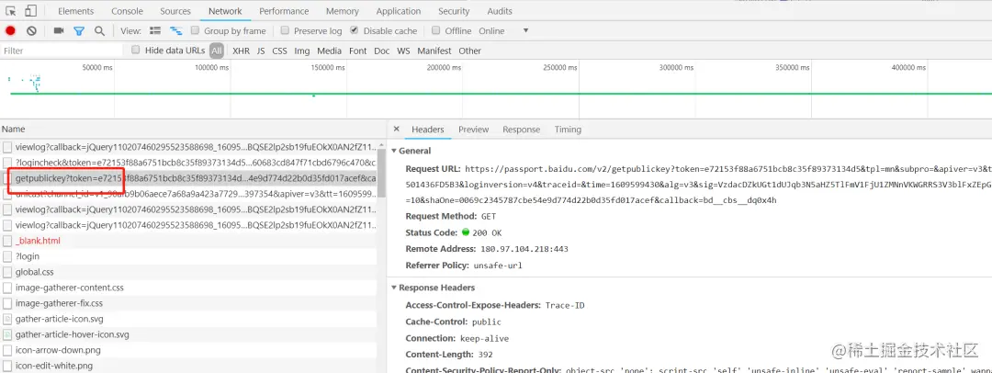Check Hide data URLs option
992x373 pixels.
(x=136, y=50)
